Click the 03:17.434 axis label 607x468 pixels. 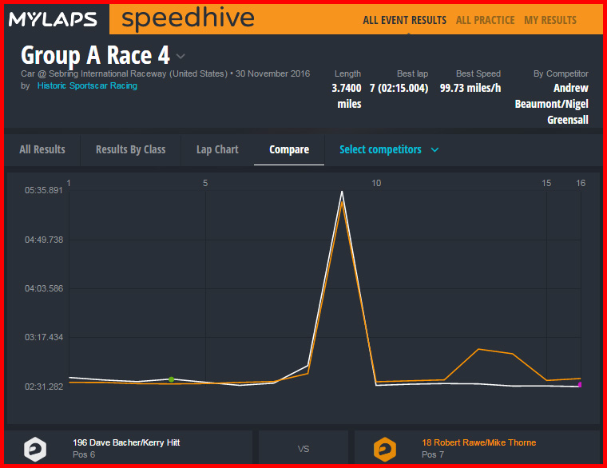pos(44,337)
